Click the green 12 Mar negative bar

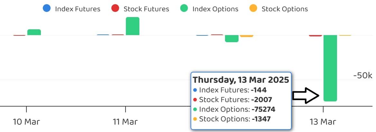click(231, 38)
